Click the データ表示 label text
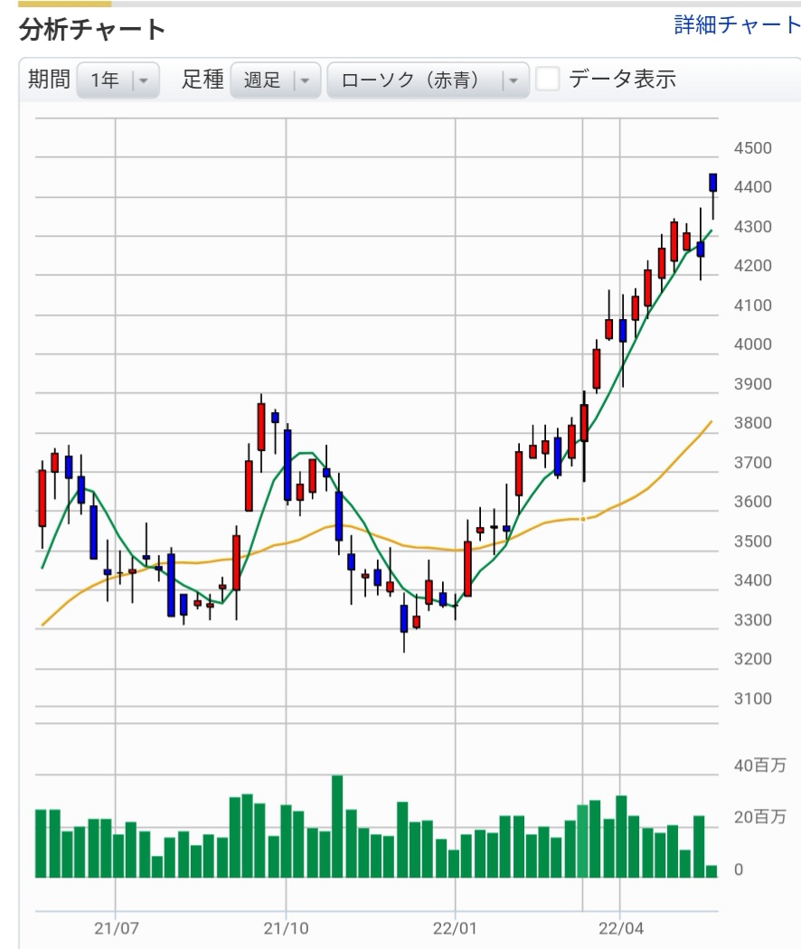Screen dimensions: 801x949 coord(622,80)
